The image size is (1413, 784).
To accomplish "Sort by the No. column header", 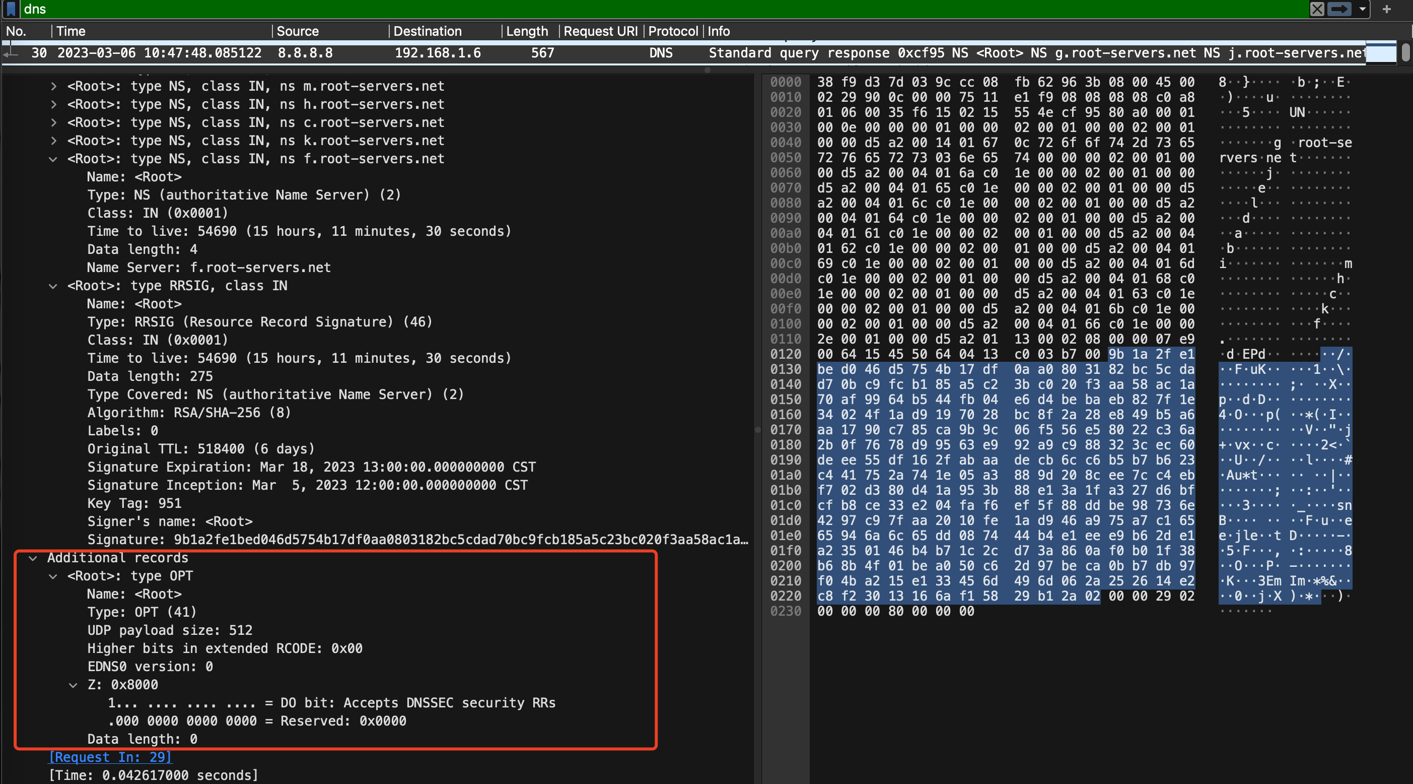I will pos(17,31).
